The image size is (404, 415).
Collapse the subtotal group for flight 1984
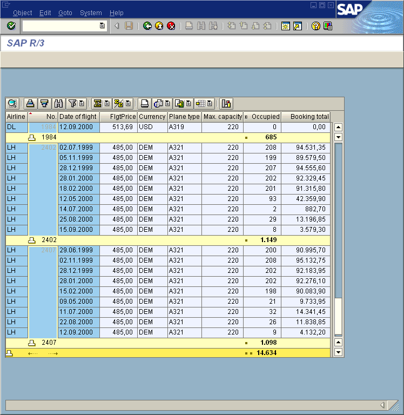[32, 137]
